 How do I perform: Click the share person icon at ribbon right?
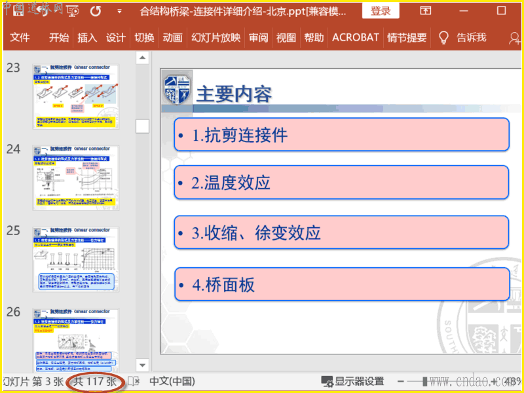pyautogui.click(x=514, y=38)
